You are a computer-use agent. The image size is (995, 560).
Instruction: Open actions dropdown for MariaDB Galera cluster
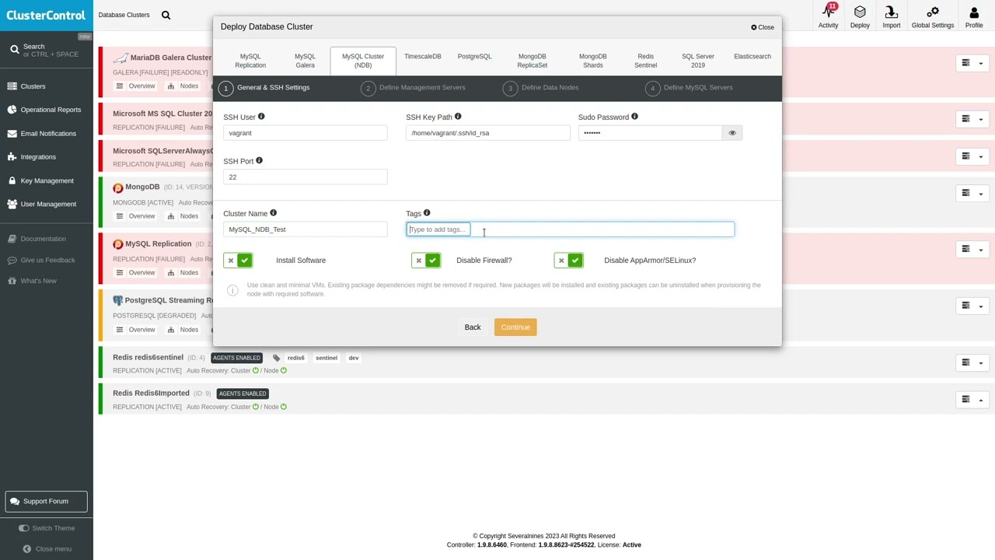coord(972,63)
